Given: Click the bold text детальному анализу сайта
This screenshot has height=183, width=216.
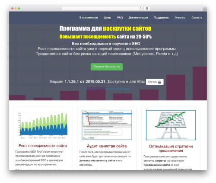Looking at the screenshot, I should (x=97, y=161).
